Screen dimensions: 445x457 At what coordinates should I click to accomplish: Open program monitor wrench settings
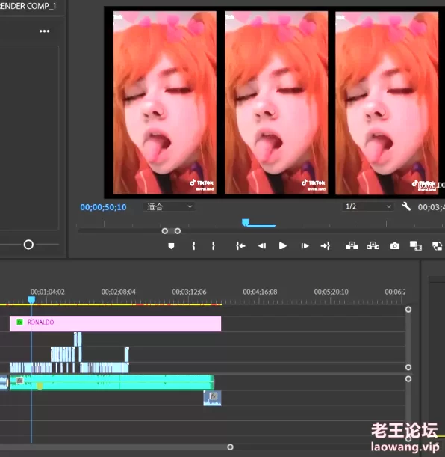click(x=406, y=206)
